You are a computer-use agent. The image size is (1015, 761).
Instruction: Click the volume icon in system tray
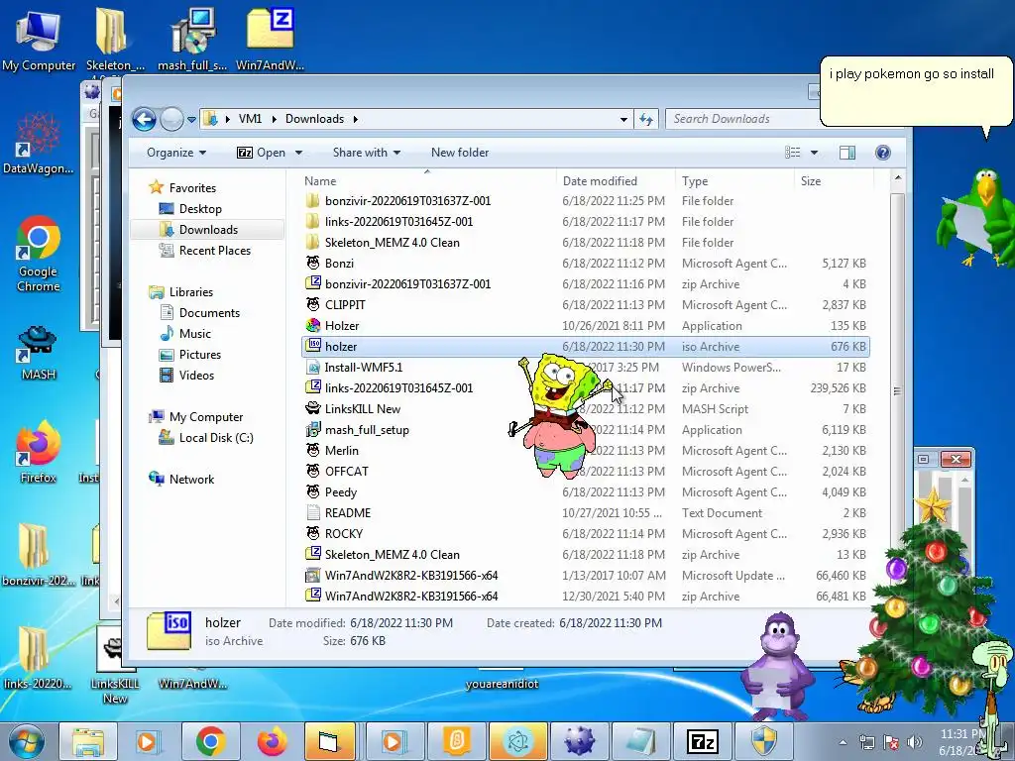click(x=915, y=742)
